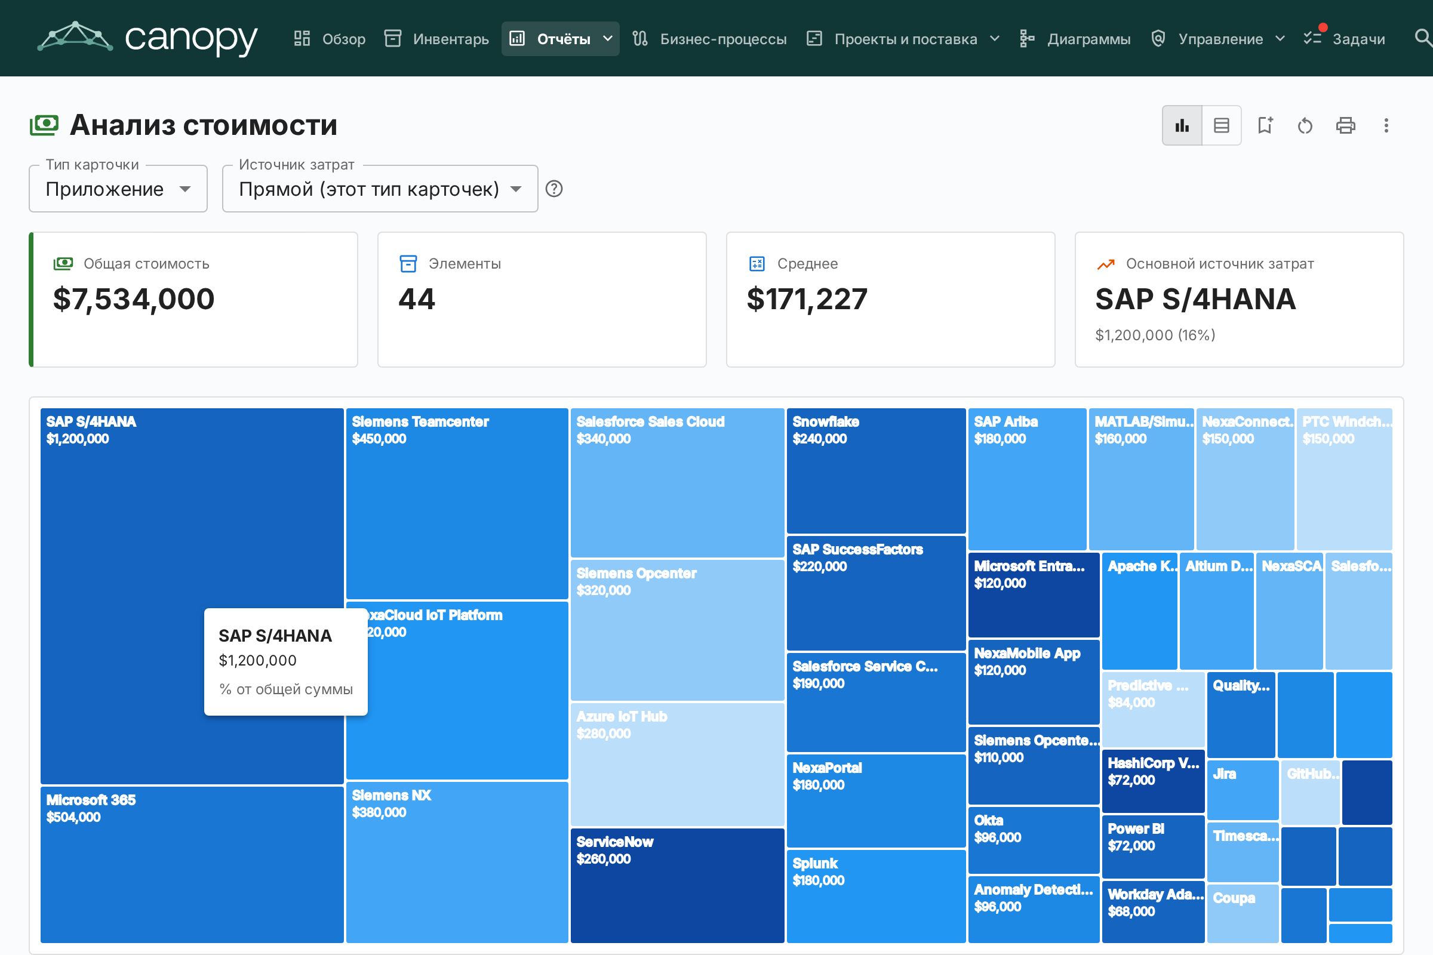
Task: Select the SAP SuccessFactors tile
Action: coord(876,593)
